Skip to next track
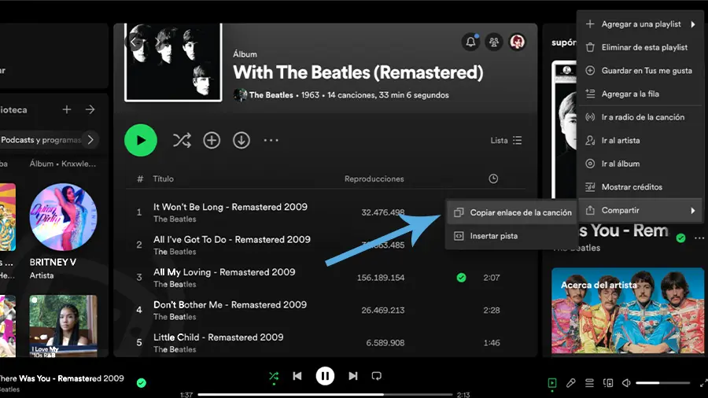Viewport: 708px width, 398px height. (x=353, y=376)
